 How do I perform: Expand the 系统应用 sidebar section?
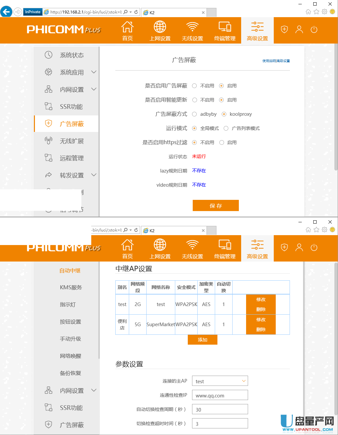click(x=94, y=72)
